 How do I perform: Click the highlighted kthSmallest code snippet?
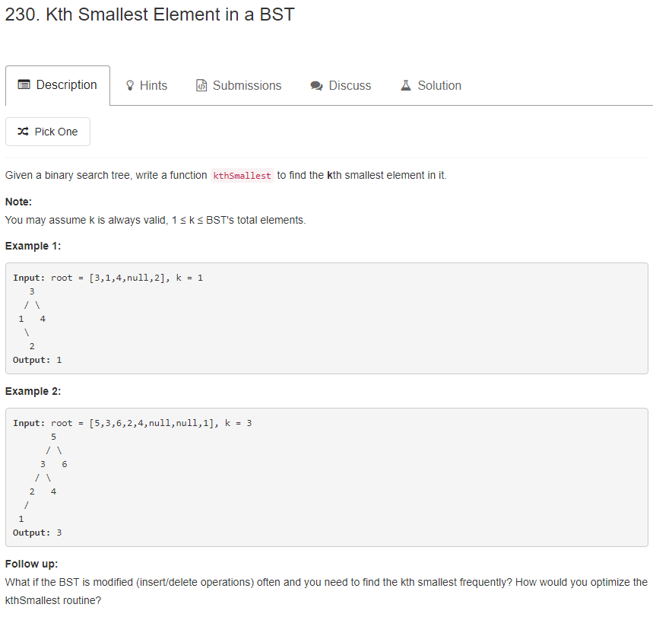point(242,175)
